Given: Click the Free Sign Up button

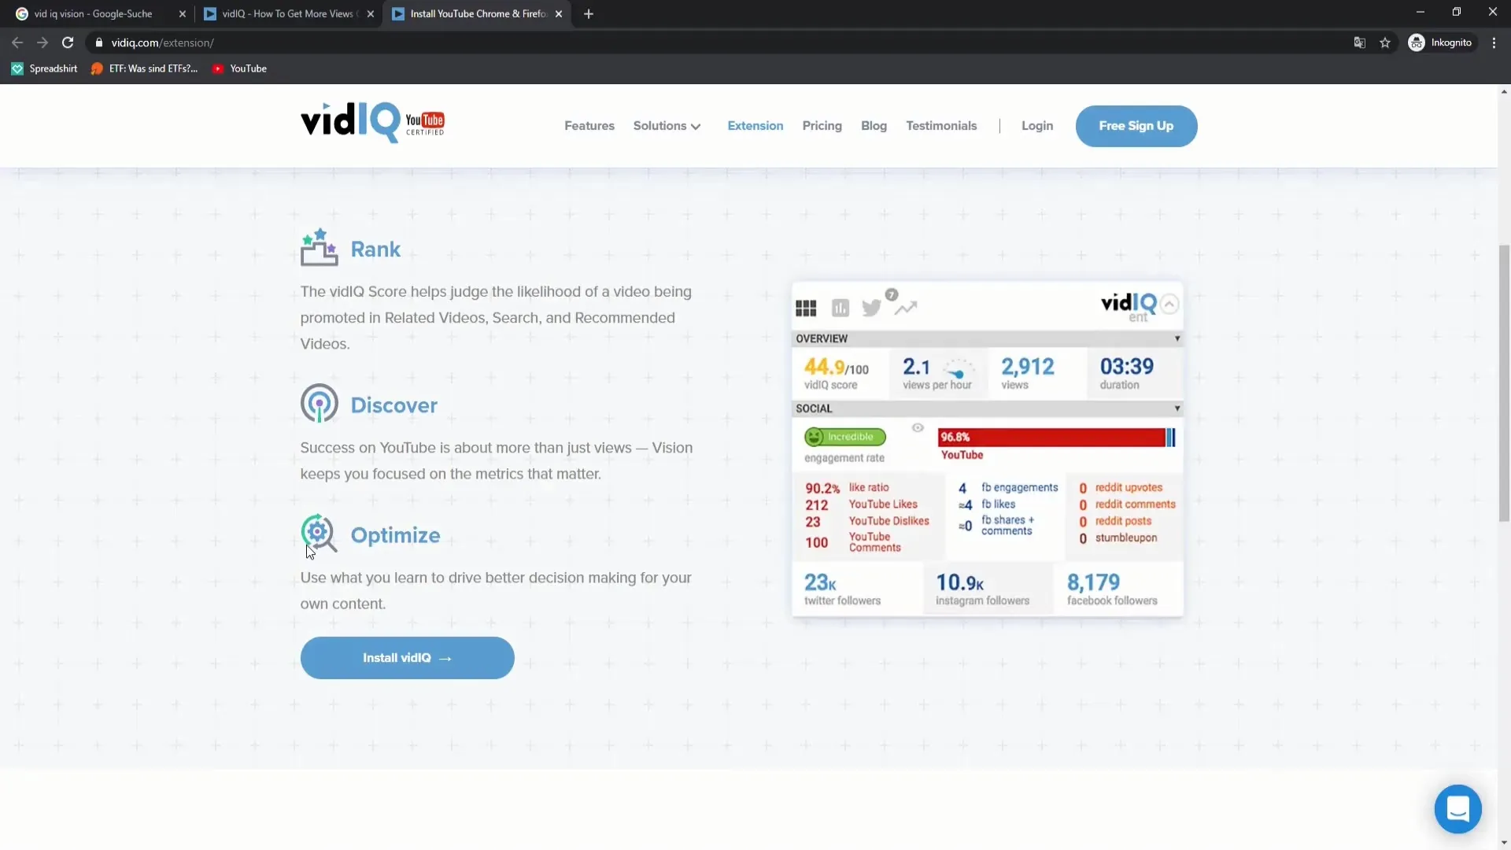Looking at the screenshot, I should pos(1136,126).
